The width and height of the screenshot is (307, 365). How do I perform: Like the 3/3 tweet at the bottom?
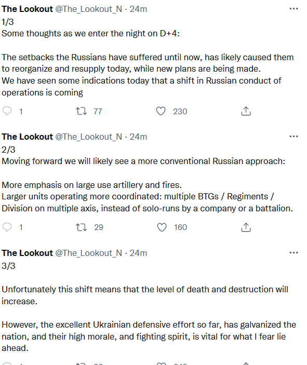(x=161, y=363)
